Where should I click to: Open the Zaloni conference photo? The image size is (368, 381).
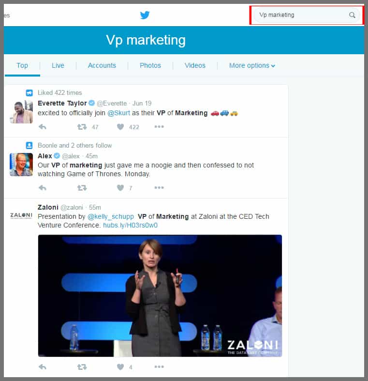[160, 295]
